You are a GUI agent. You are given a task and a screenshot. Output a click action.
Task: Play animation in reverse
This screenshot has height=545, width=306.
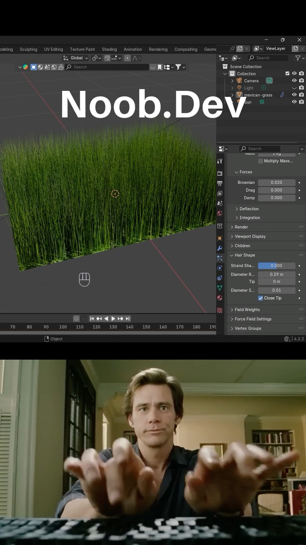point(106,318)
